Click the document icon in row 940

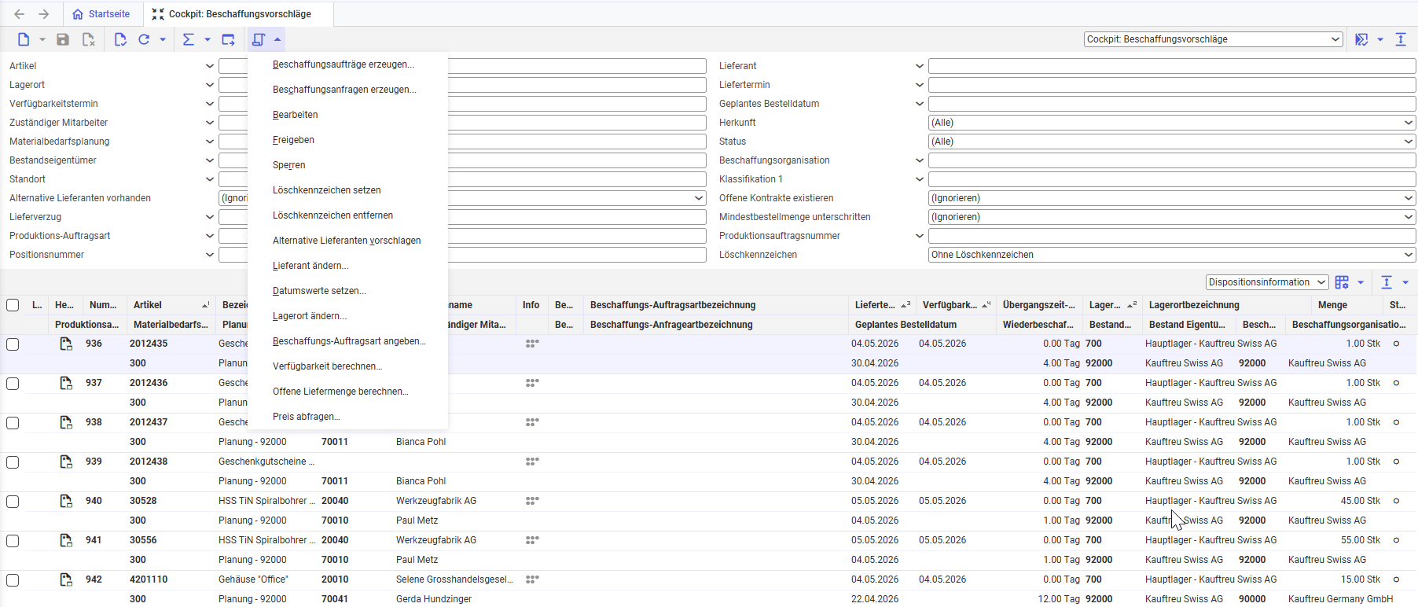[x=66, y=501]
